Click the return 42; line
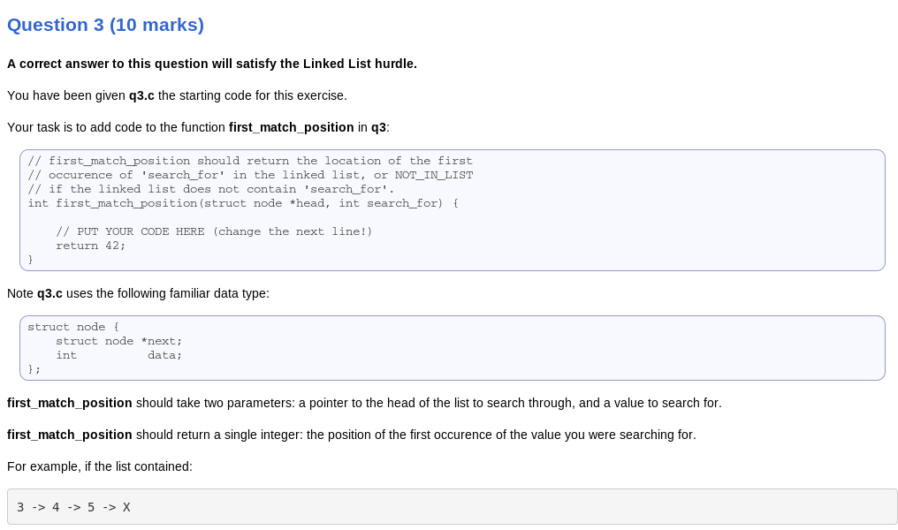This screenshot has width=898, height=530. [x=90, y=246]
